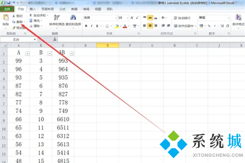Viewport: 245px width, 163px height.
Task: Open the Merge and Center (合并后居中) dropdown
Action: tap(196, 26)
